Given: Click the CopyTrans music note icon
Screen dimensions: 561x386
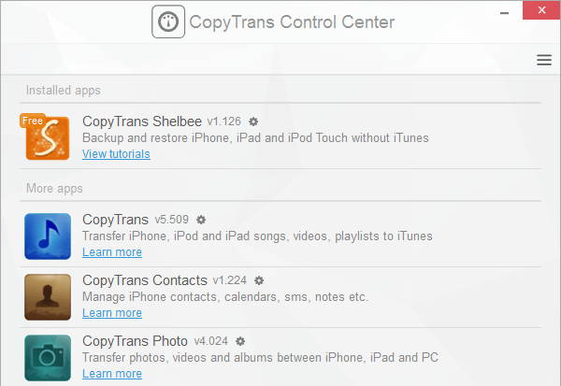Looking at the screenshot, I should 49,236.
